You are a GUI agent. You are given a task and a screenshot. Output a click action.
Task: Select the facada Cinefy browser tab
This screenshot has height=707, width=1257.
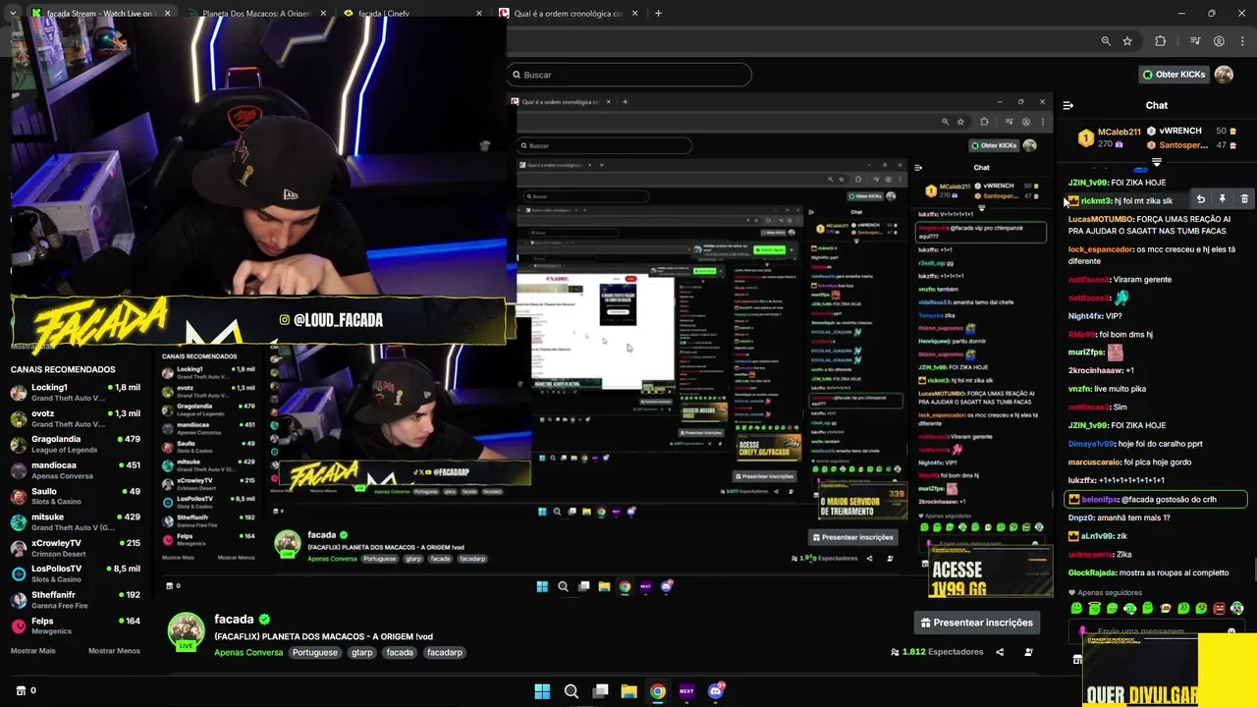tap(410, 13)
